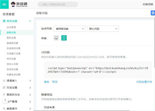Click the vertical scrollbar on the right
155x111 pixels.
pos(154,43)
